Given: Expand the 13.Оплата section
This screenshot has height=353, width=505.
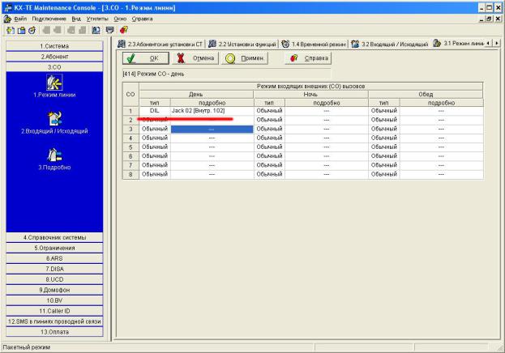Looking at the screenshot, I should (54, 332).
